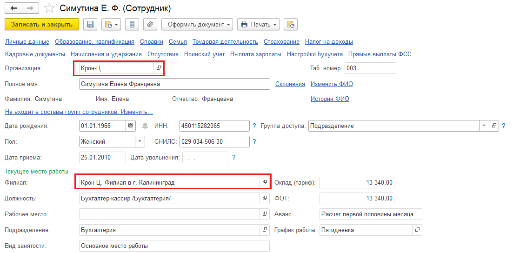Click the Изменить ФИО link

click(x=332, y=84)
